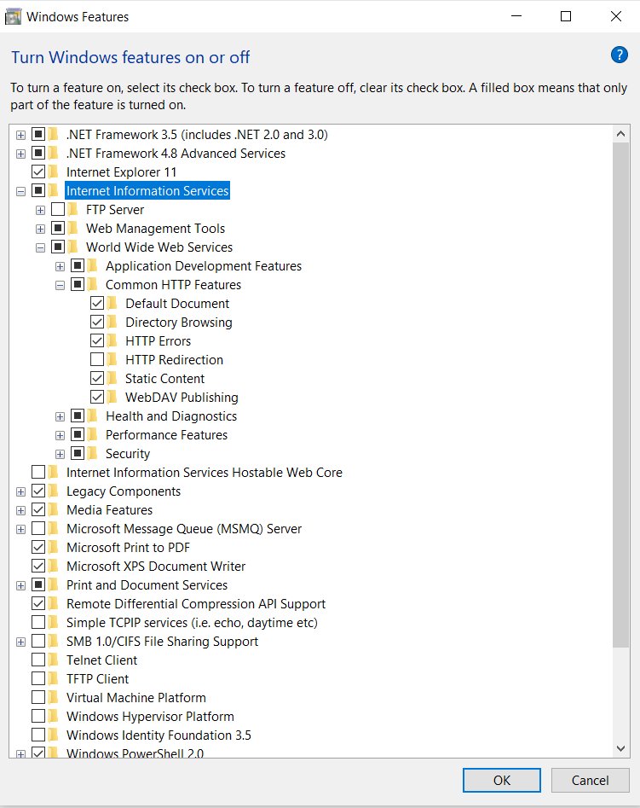Check the Virtual Machine Platform checkbox
640x808 pixels.
(38, 697)
